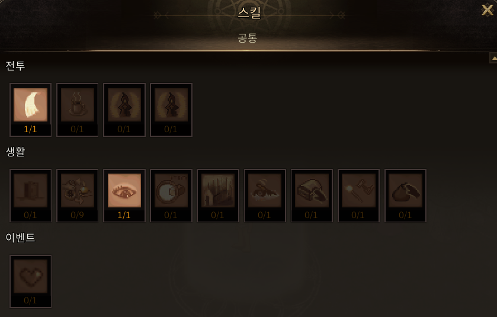Close the 스킬 window
The image size is (497, 317).
488,10
